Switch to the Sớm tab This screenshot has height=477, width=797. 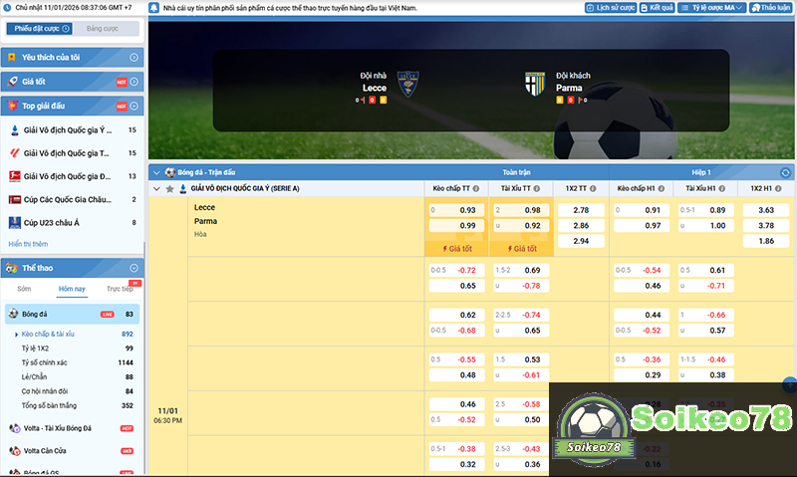click(24, 289)
